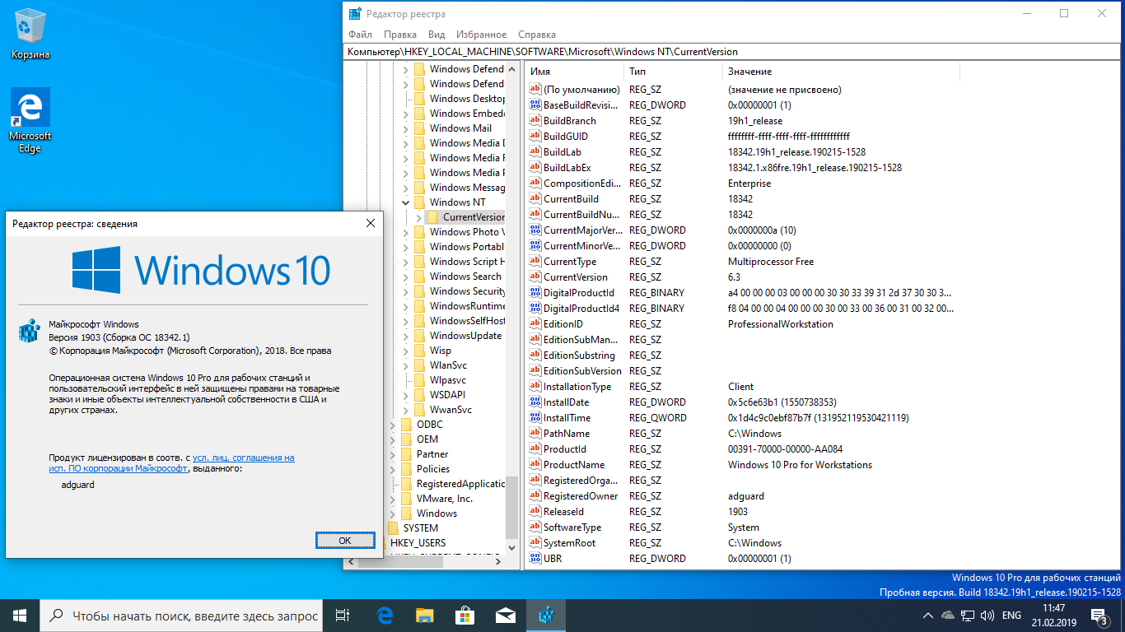This screenshot has height=632, width=1125.
Task: Click the ReleaseId value icon
Action: [535, 512]
